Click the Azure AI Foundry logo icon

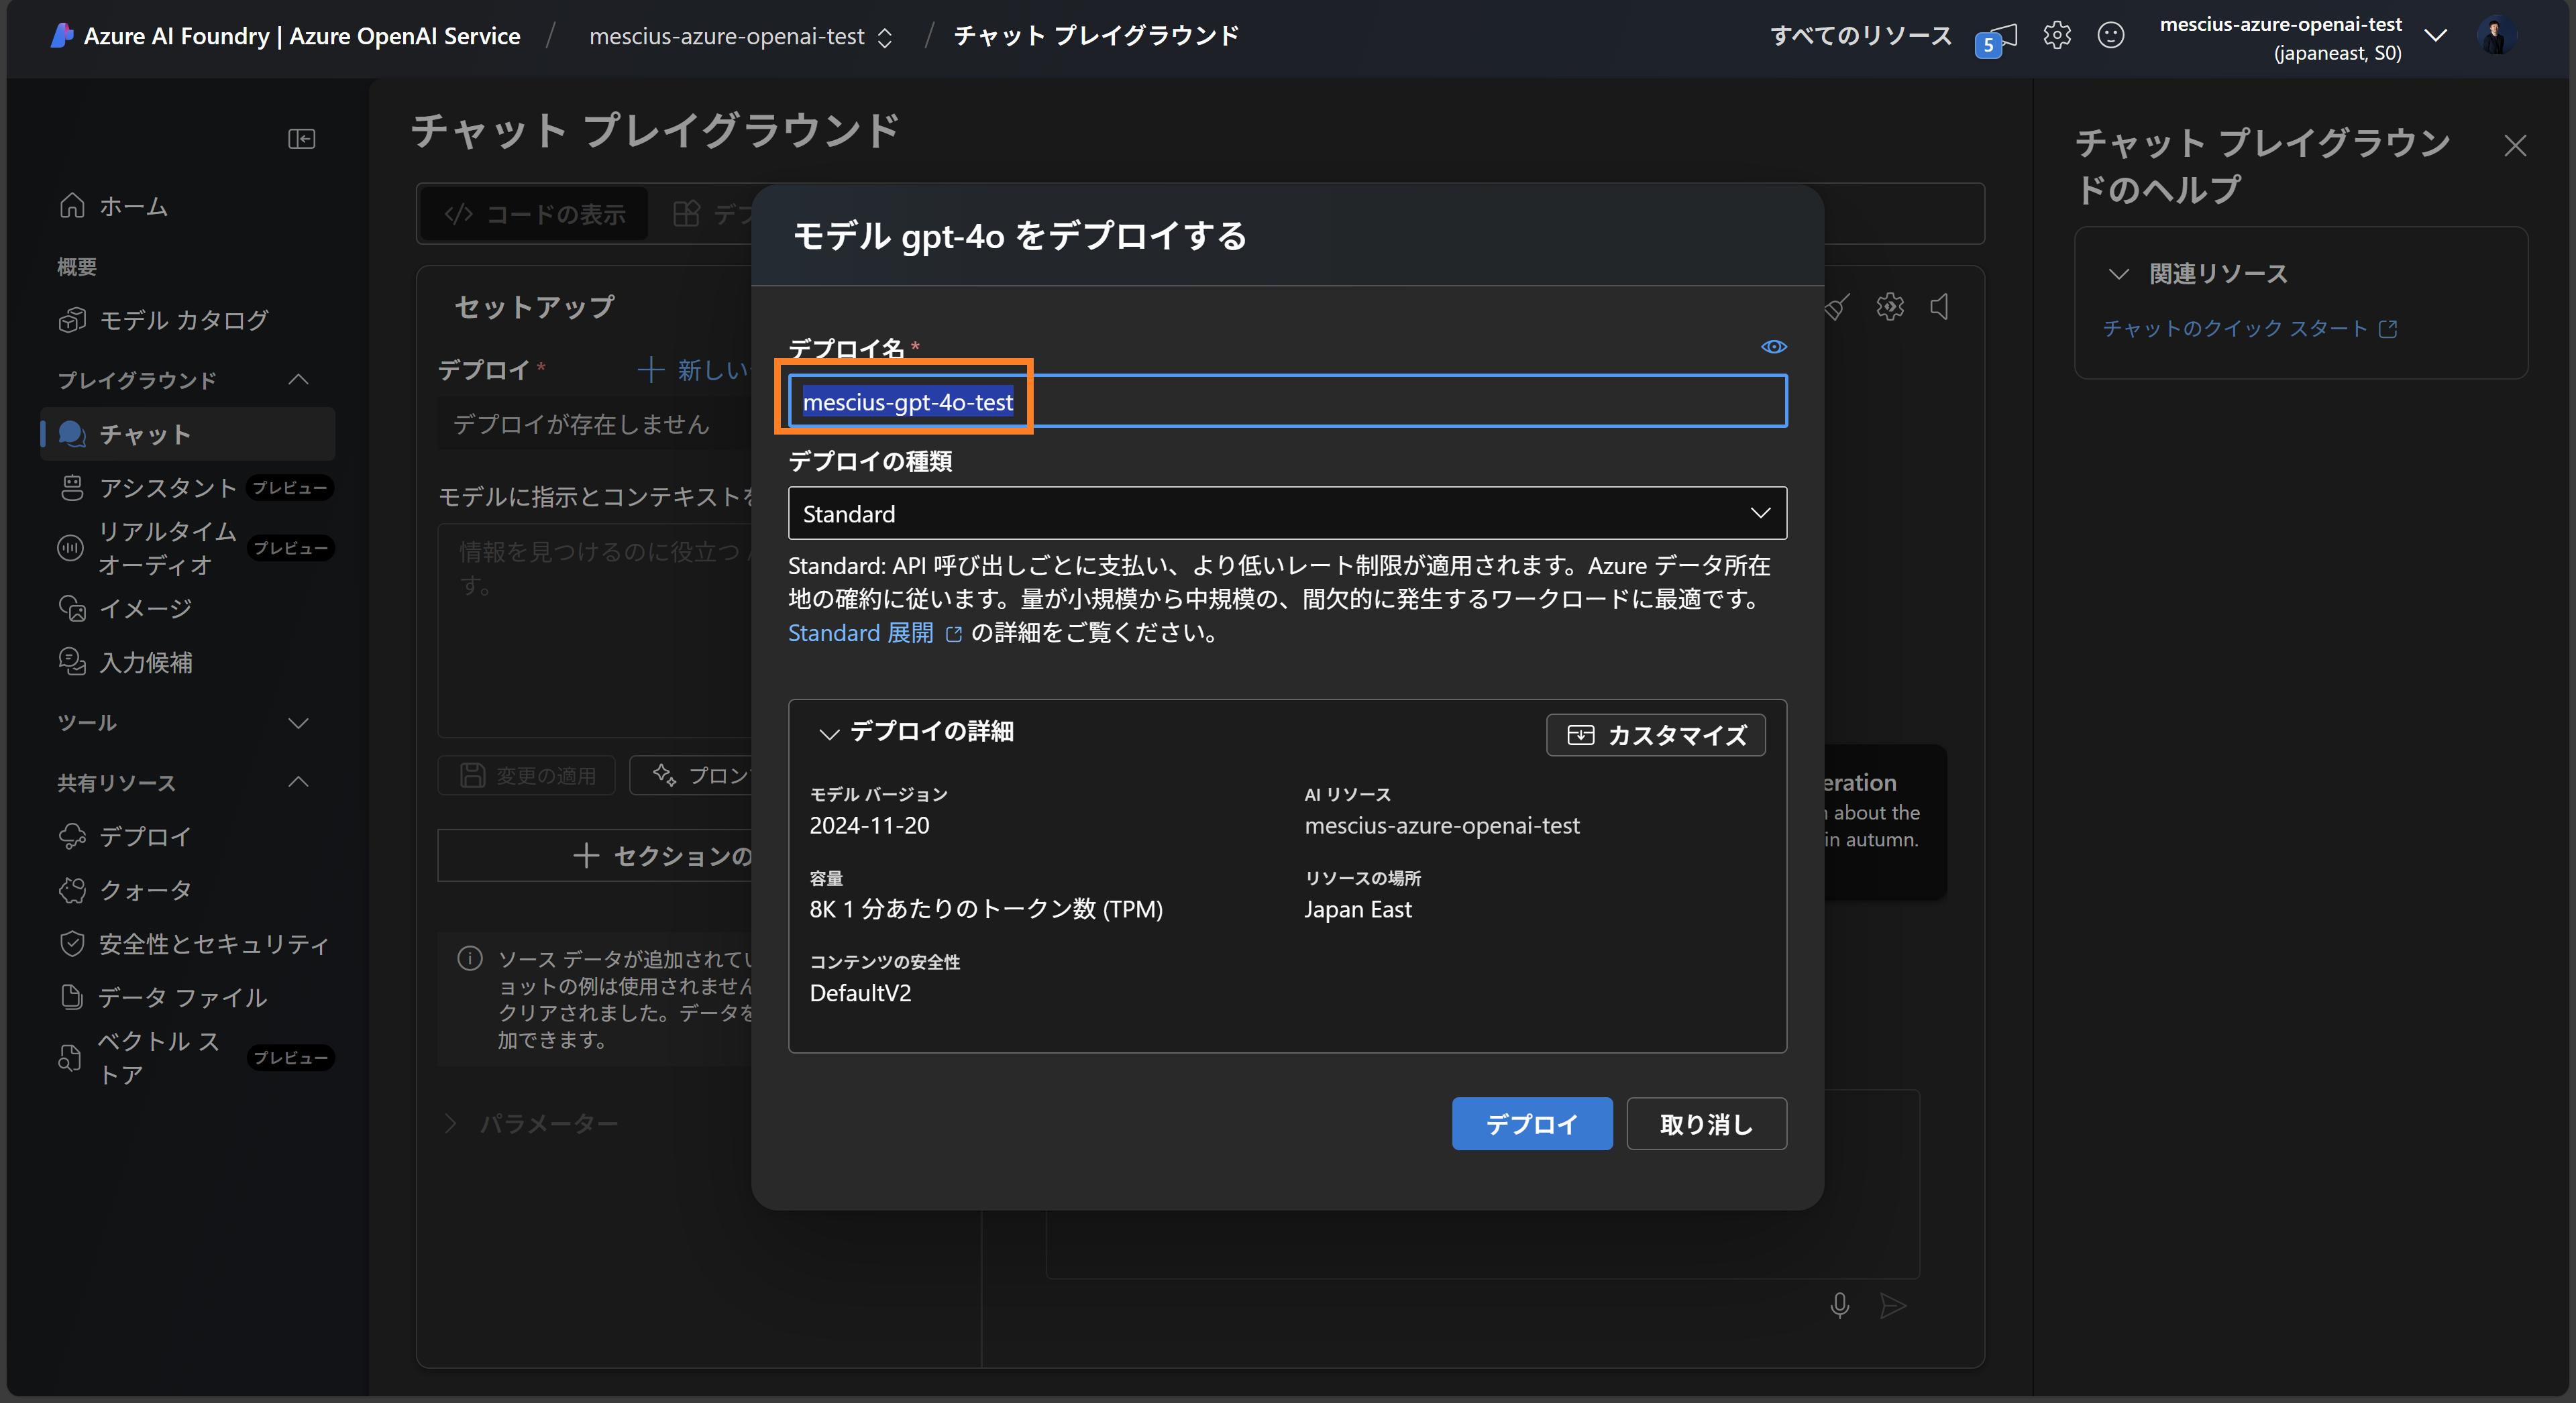pos(61,36)
